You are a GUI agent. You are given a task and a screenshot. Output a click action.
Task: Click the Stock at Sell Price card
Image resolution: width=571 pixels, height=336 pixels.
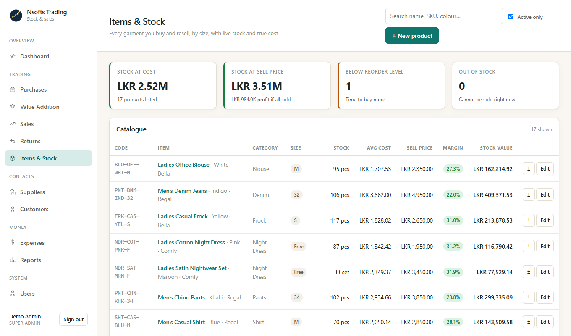point(277,86)
